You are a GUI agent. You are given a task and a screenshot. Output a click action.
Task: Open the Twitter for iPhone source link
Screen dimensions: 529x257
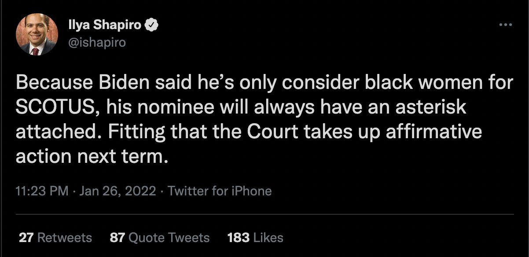click(x=220, y=191)
